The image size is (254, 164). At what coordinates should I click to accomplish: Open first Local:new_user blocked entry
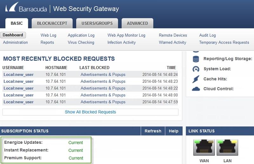[18, 75]
